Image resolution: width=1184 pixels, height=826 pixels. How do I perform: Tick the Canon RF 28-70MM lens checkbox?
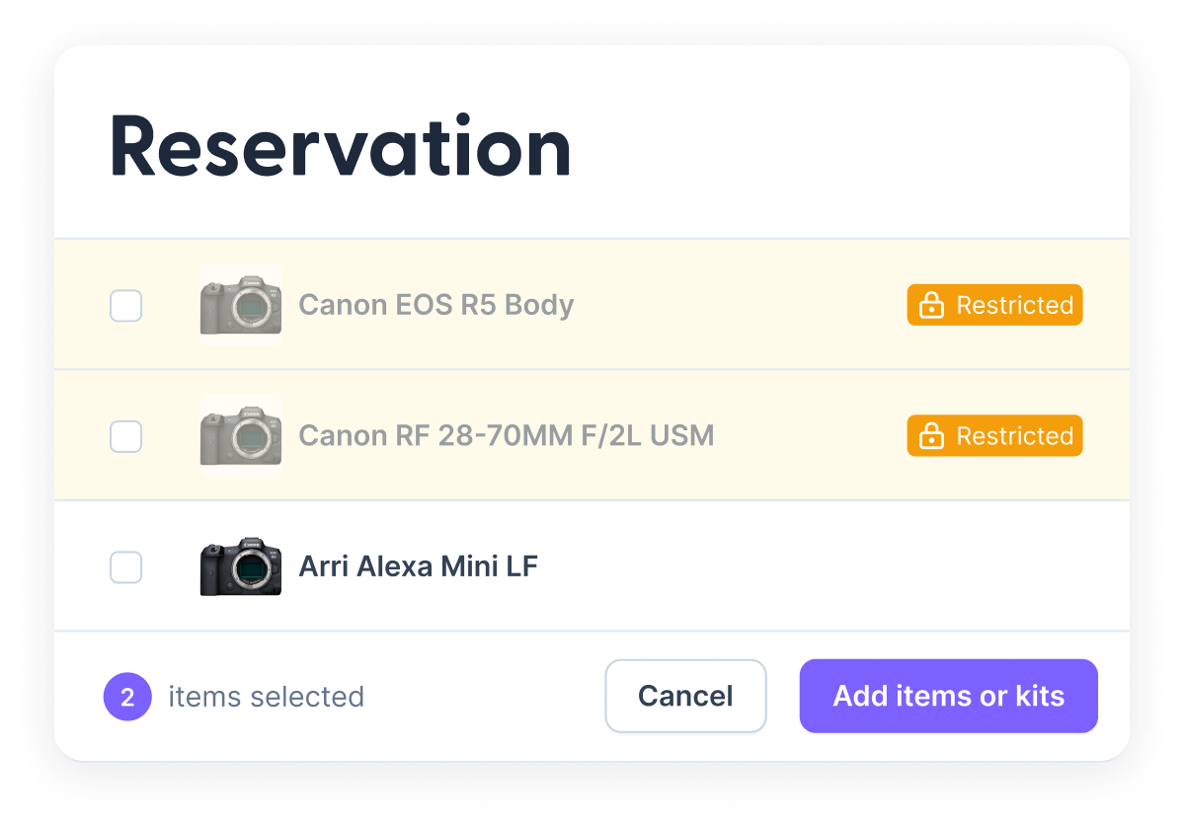point(126,436)
